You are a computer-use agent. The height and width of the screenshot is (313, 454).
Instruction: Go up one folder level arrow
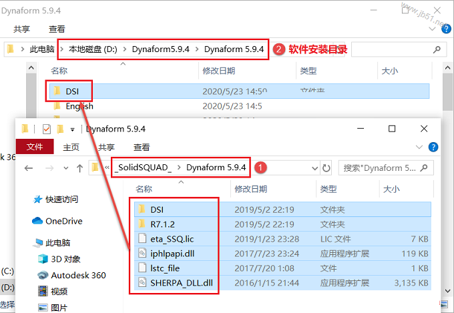pos(80,168)
